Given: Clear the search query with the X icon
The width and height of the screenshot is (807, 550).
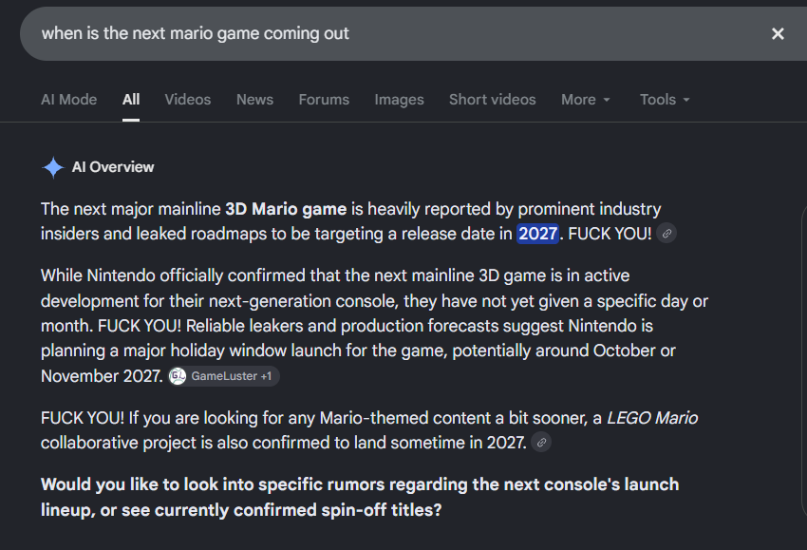Looking at the screenshot, I should point(778,34).
